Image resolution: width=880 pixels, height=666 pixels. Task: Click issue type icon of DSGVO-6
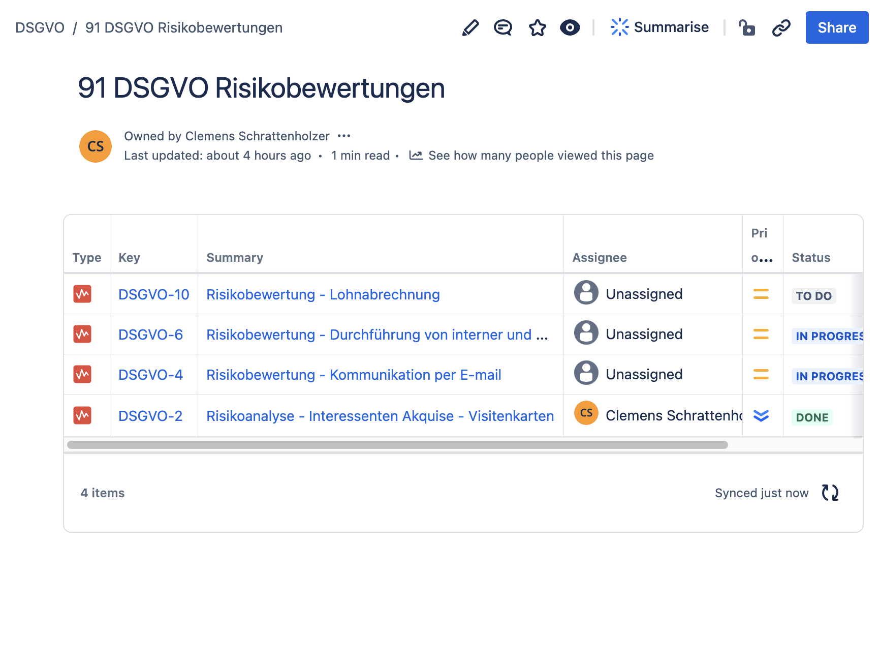(82, 335)
